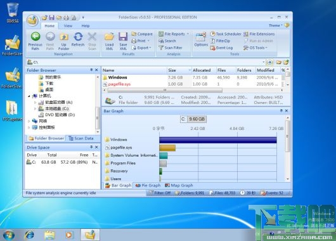The height and width of the screenshot is (241, 336).
Task: Open Task Scheduler
Action: pyautogui.click(x=226, y=34)
